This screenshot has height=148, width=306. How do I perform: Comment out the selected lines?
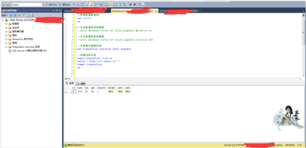[x=121, y=5]
